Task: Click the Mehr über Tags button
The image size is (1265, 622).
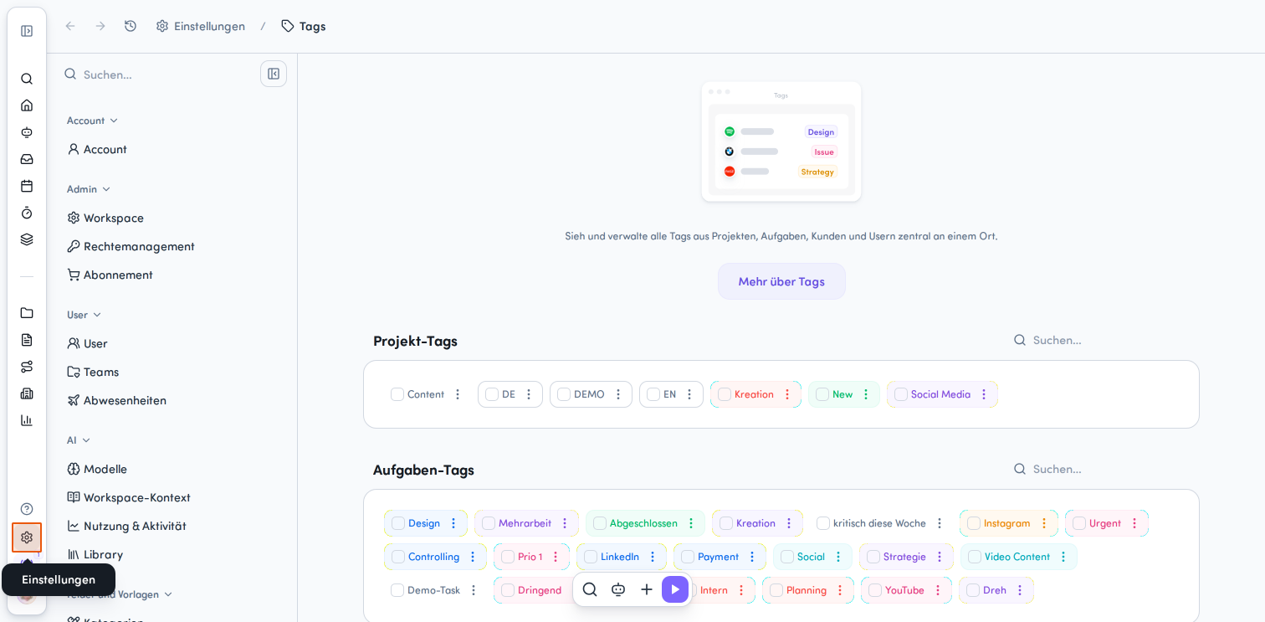Action: pyautogui.click(x=781, y=281)
